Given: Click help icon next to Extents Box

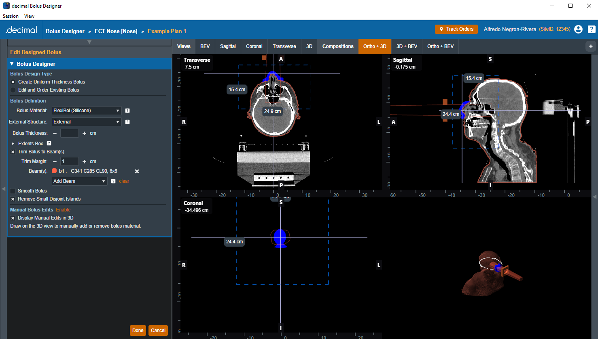Looking at the screenshot, I should (x=49, y=144).
